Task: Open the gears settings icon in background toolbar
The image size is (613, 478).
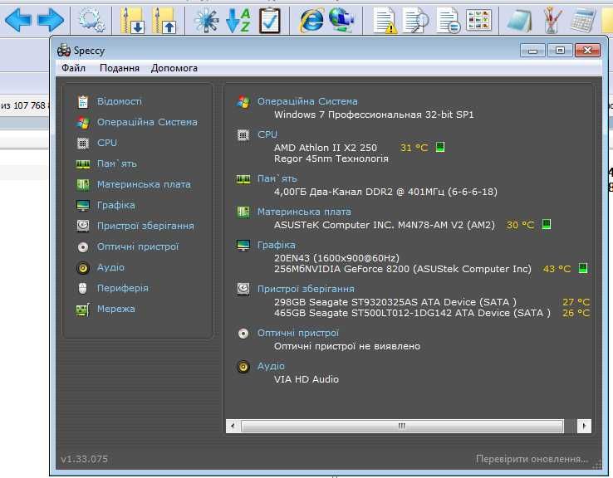Action: click(x=91, y=20)
